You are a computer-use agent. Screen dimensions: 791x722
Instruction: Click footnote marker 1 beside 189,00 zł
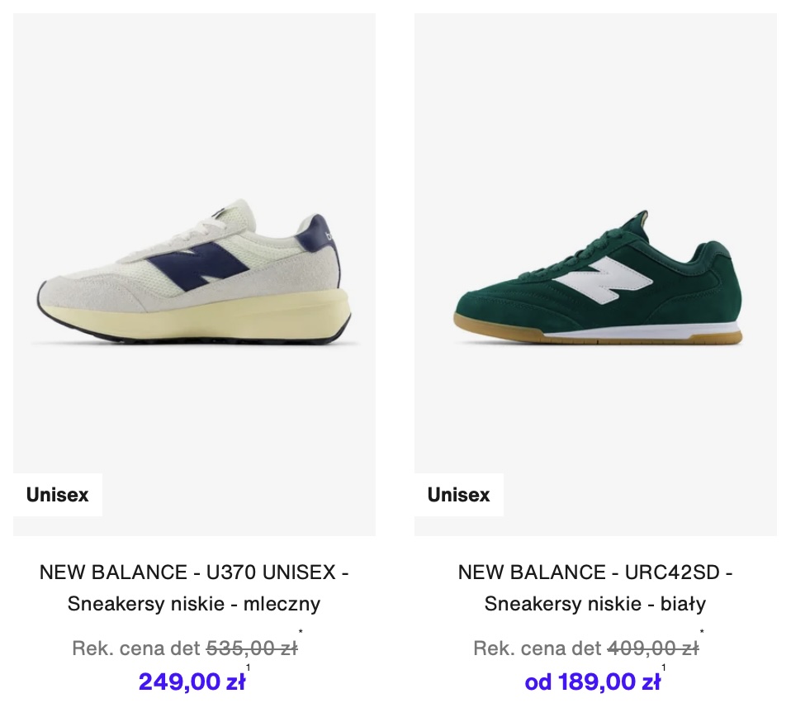pos(663,667)
